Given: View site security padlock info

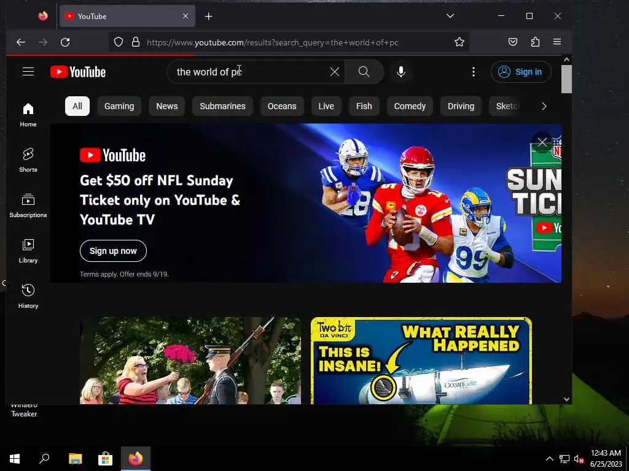Looking at the screenshot, I should tap(136, 42).
